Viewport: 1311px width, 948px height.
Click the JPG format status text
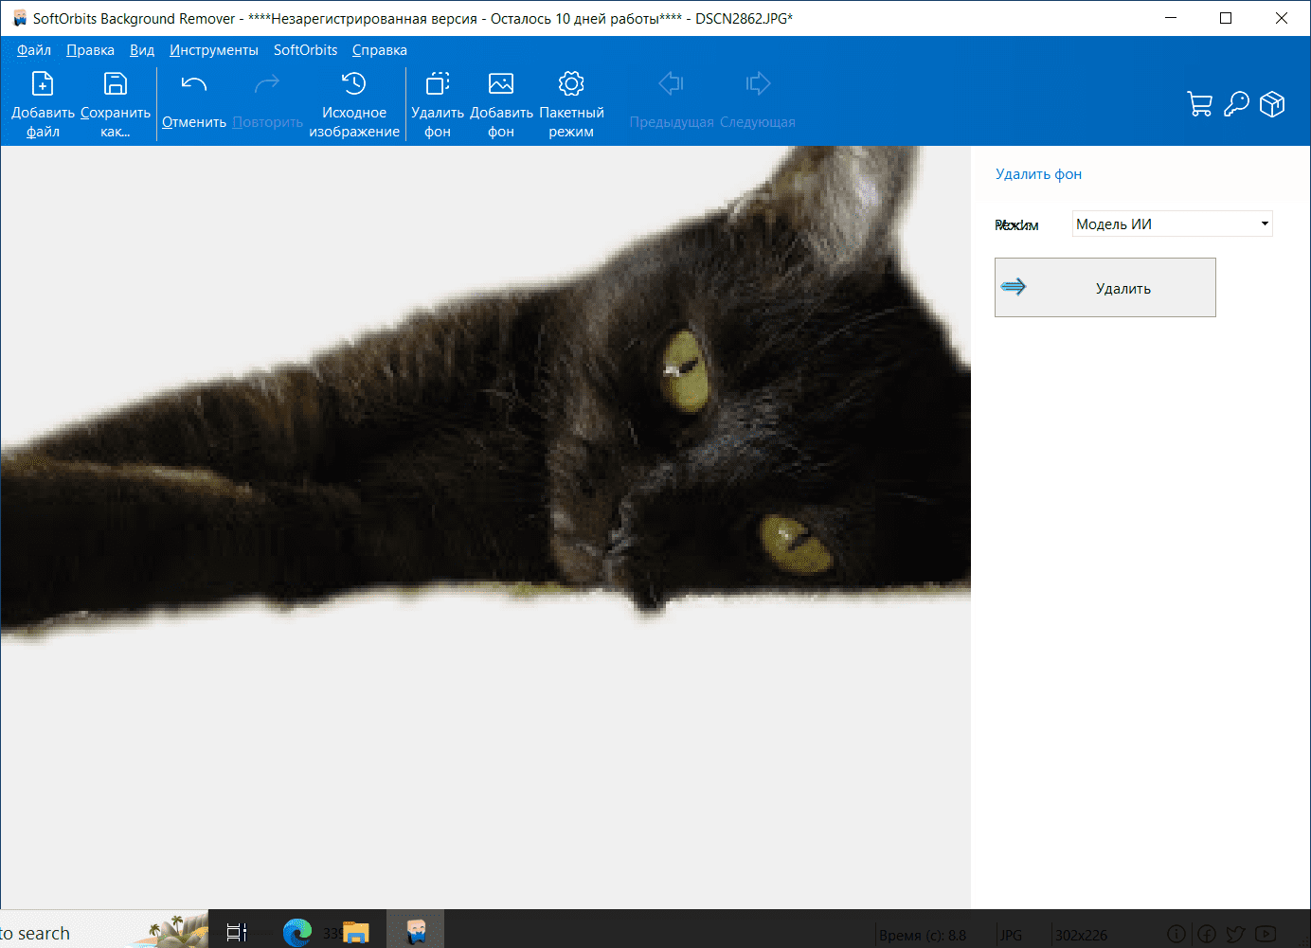pos(1012,936)
